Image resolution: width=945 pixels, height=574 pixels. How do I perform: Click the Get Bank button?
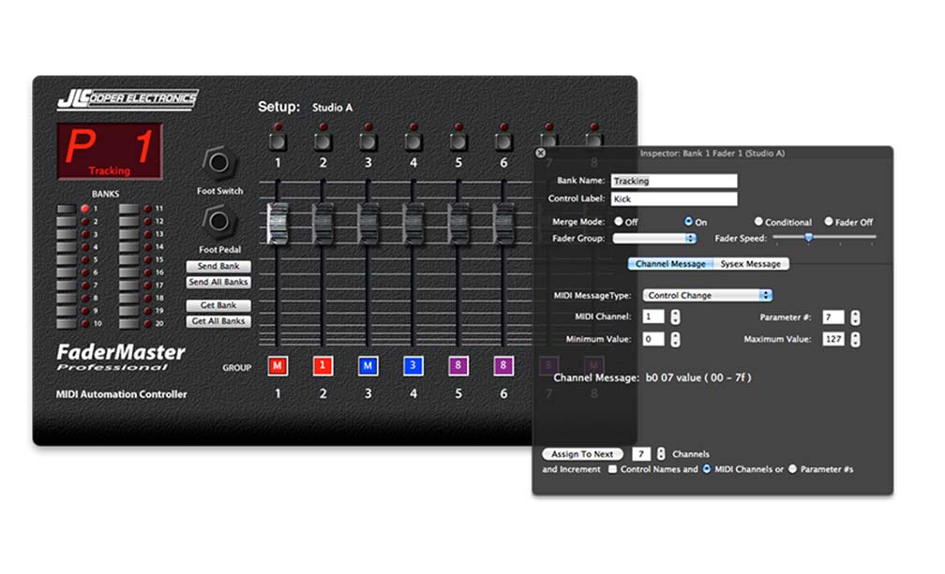click(218, 305)
